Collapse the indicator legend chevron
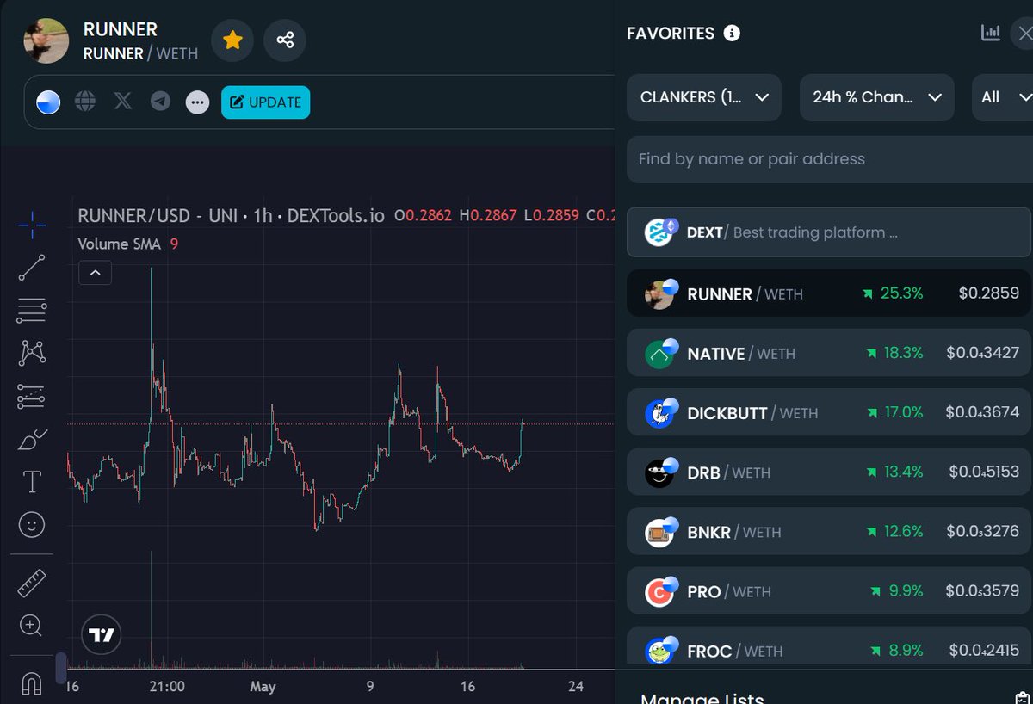 [x=95, y=273]
